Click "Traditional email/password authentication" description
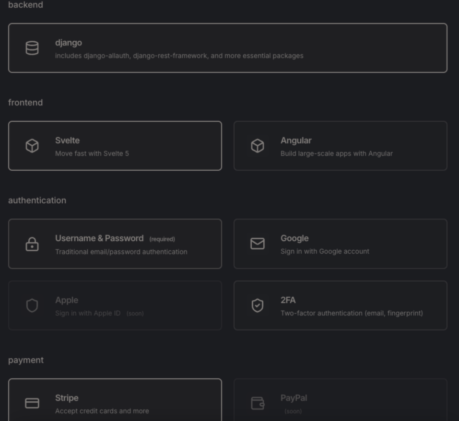 [121, 252]
